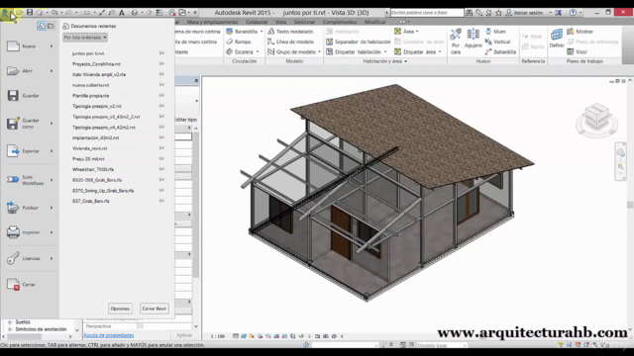
Task: Open the Licencias menu entry
Action: click(x=30, y=258)
